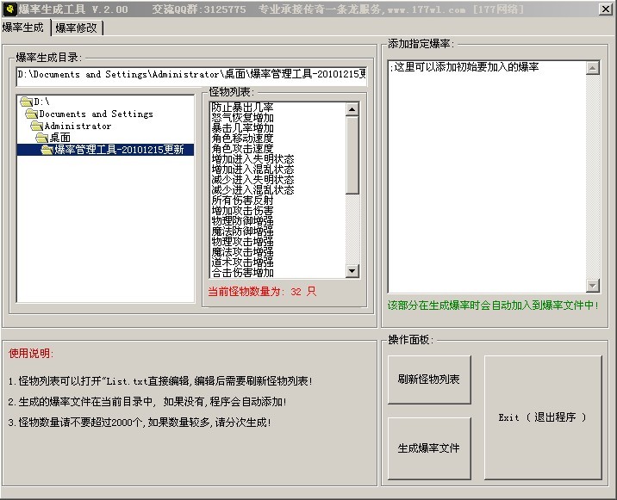This screenshot has width=617, height=500.
Task: Switch to the 爆率修改 tab
Action: (78, 28)
